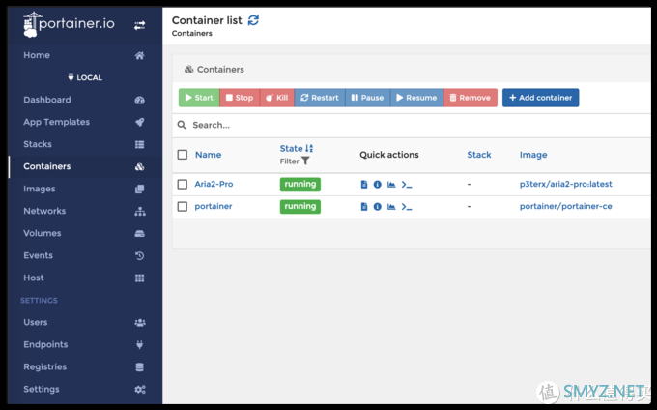This screenshot has width=657, height=410.
Task: Tick the select-all checkbox in table header
Action: (x=183, y=155)
